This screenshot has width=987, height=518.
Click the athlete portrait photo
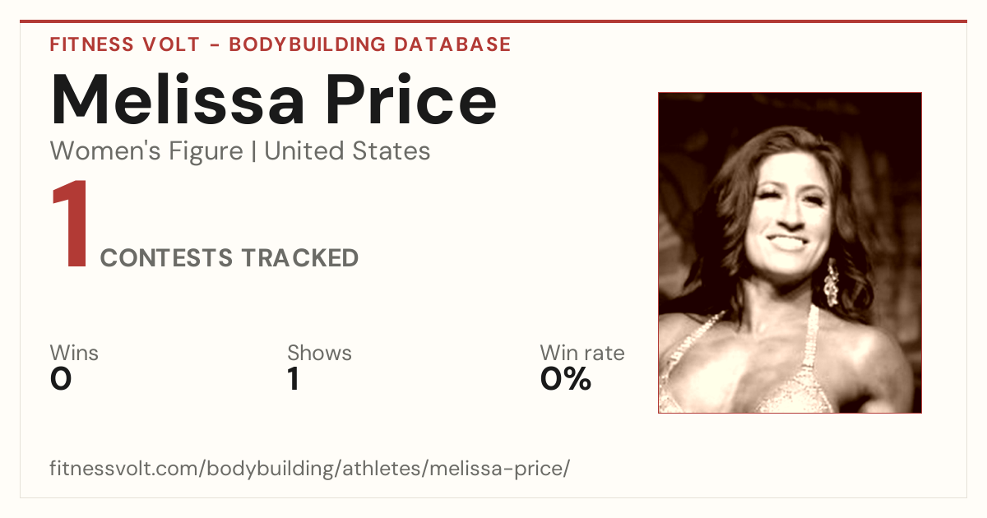(x=790, y=252)
